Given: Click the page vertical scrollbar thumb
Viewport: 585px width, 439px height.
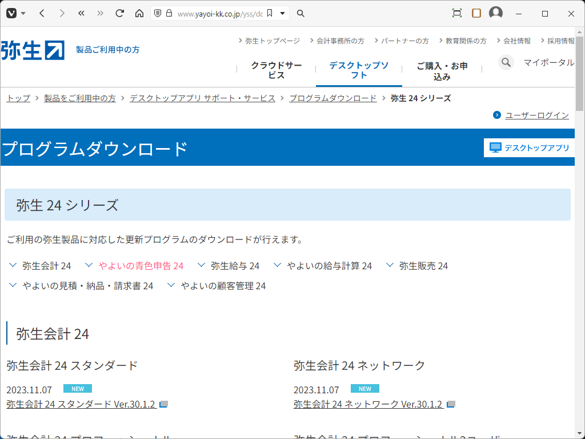Looking at the screenshot, I should coord(579,74).
